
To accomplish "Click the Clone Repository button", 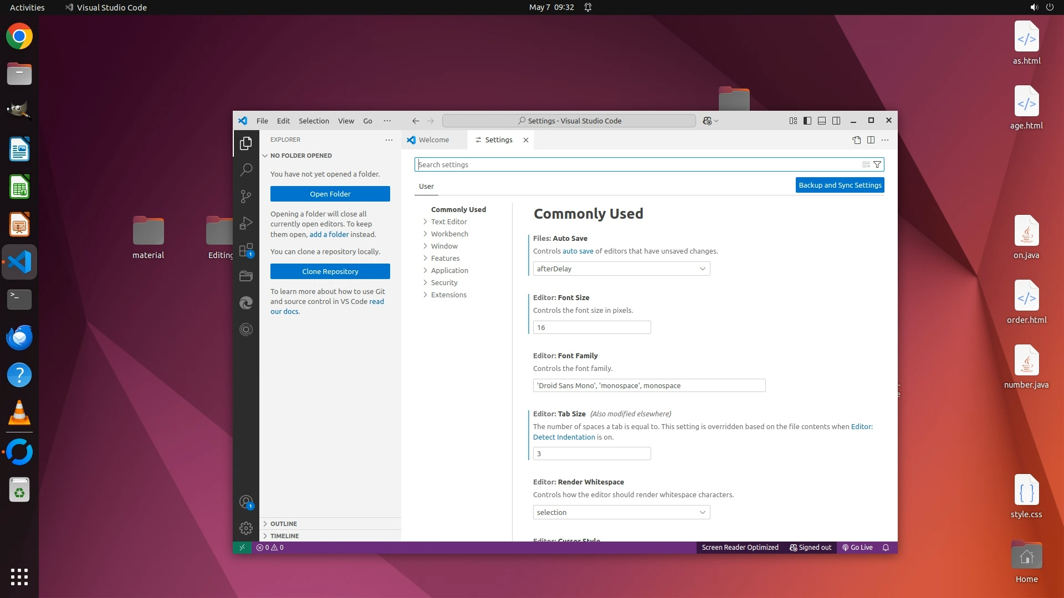I will [330, 271].
